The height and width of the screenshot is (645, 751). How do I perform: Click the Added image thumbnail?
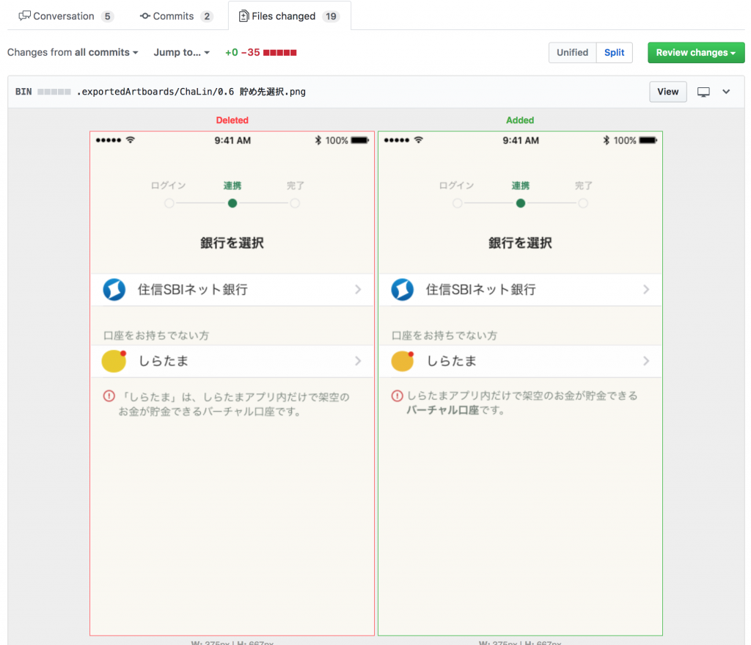point(520,383)
